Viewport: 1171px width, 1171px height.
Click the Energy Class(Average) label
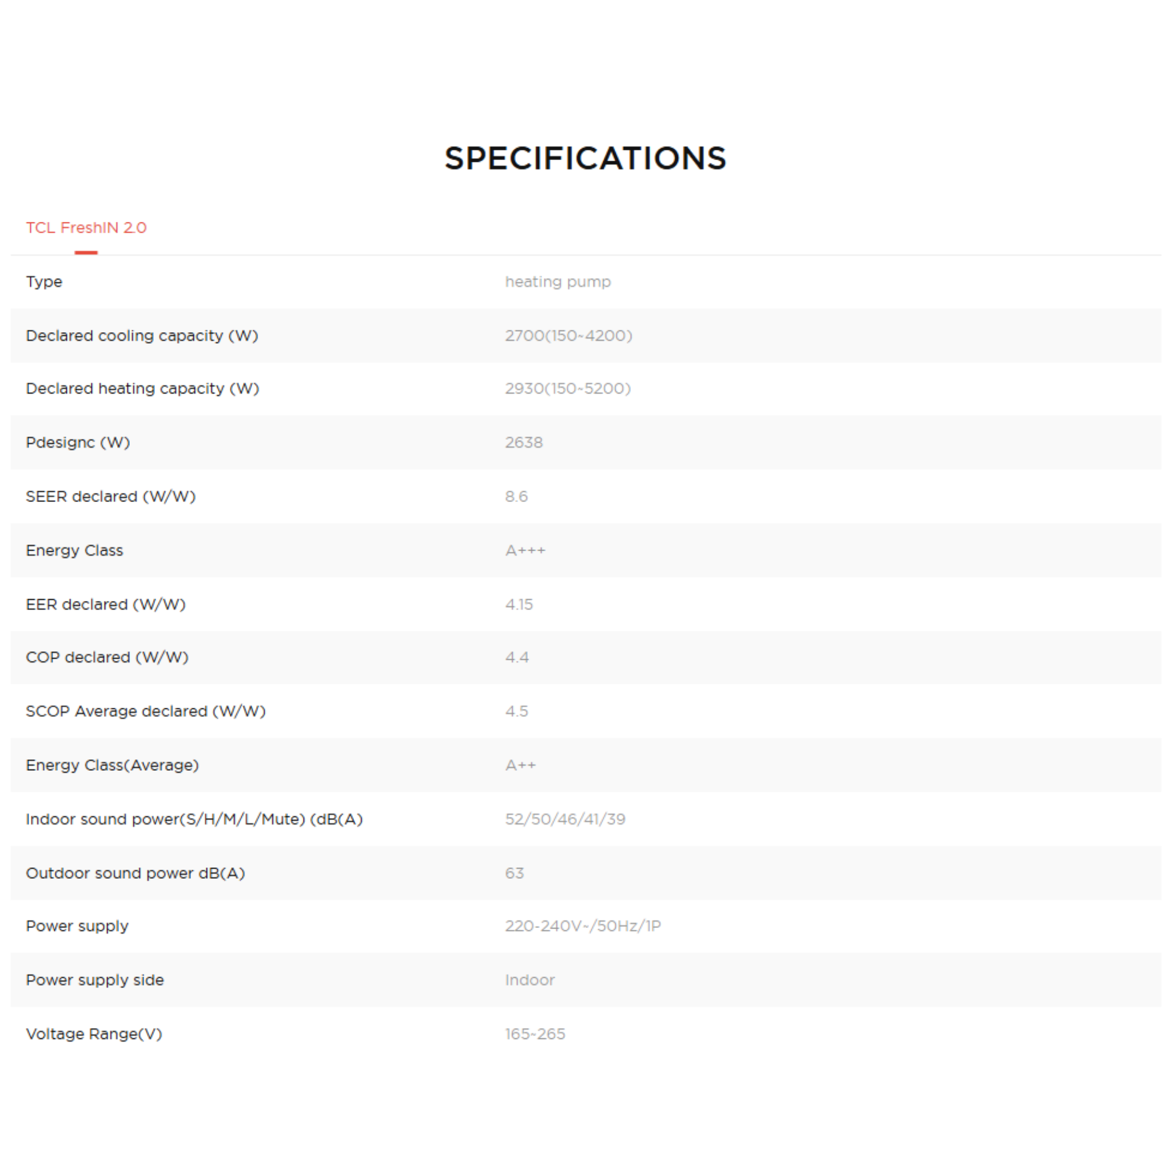pyautogui.click(x=112, y=765)
